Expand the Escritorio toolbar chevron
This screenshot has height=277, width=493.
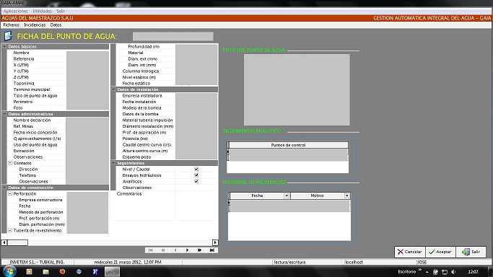420,270
